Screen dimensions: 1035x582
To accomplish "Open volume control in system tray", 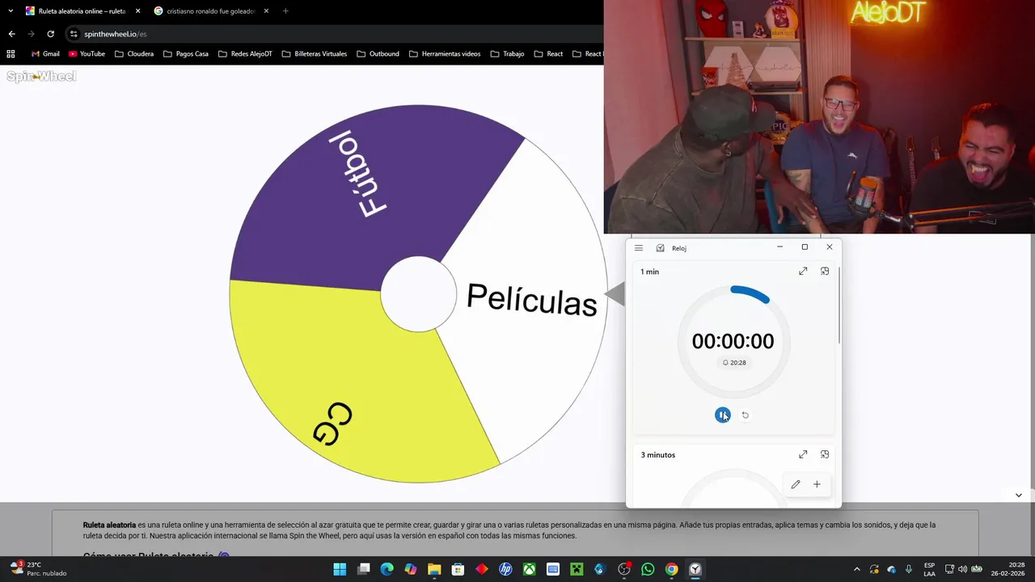I will 962,569.
